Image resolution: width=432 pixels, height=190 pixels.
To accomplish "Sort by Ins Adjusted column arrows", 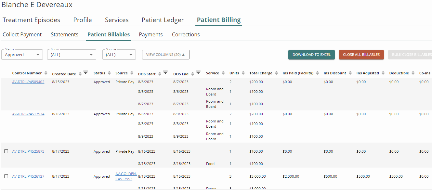I will coord(383,73).
